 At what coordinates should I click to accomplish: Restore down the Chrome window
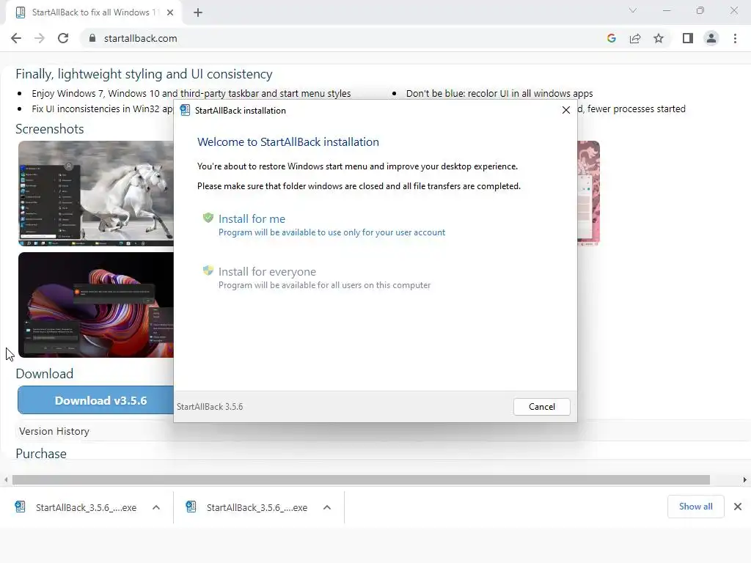(700, 10)
